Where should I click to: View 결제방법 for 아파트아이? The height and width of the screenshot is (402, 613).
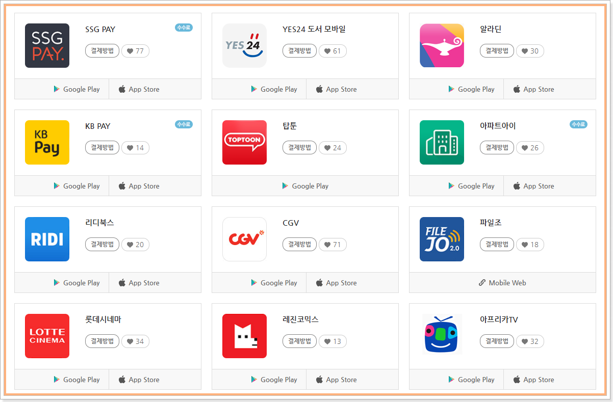tap(497, 147)
